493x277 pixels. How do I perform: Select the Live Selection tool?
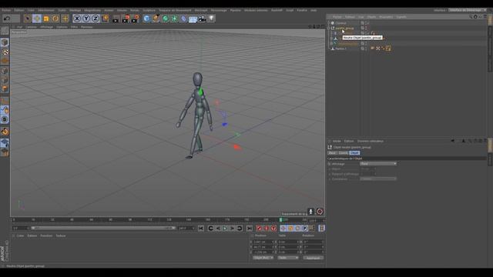(x=28, y=18)
